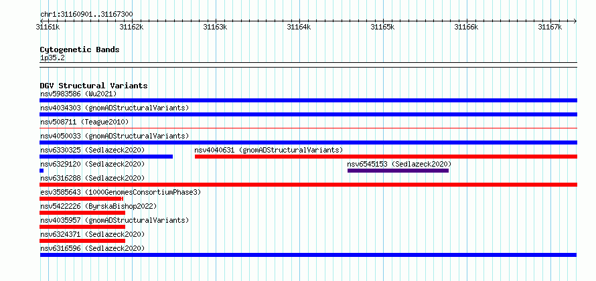Open the nsv5983586 (Wu2021) label
This screenshot has width=596, height=281.
point(78,94)
